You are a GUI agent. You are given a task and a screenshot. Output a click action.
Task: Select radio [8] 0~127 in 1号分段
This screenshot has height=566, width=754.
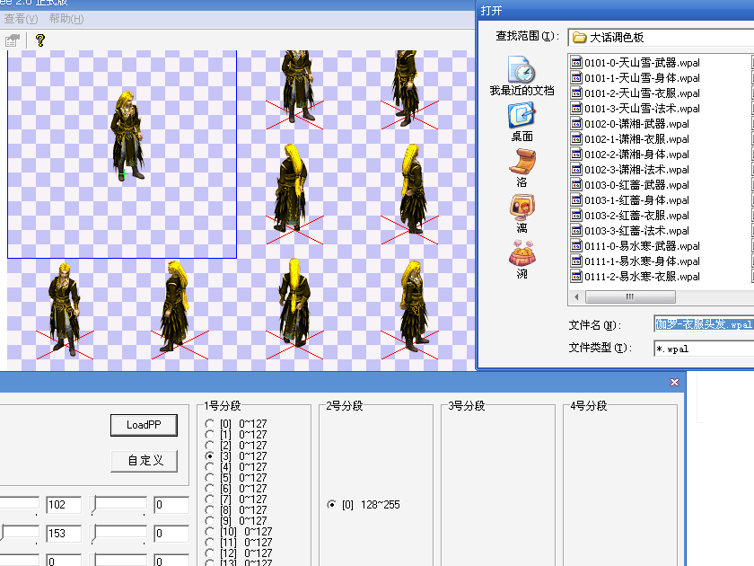pos(209,509)
